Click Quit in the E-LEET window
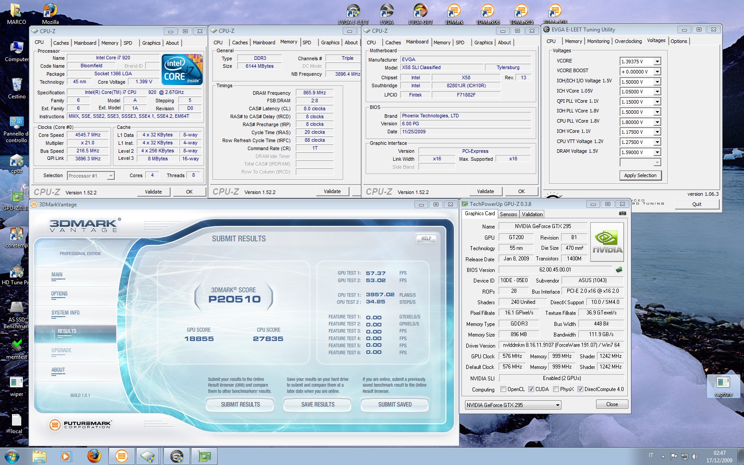744x465 pixels. click(x=697, y=204)
